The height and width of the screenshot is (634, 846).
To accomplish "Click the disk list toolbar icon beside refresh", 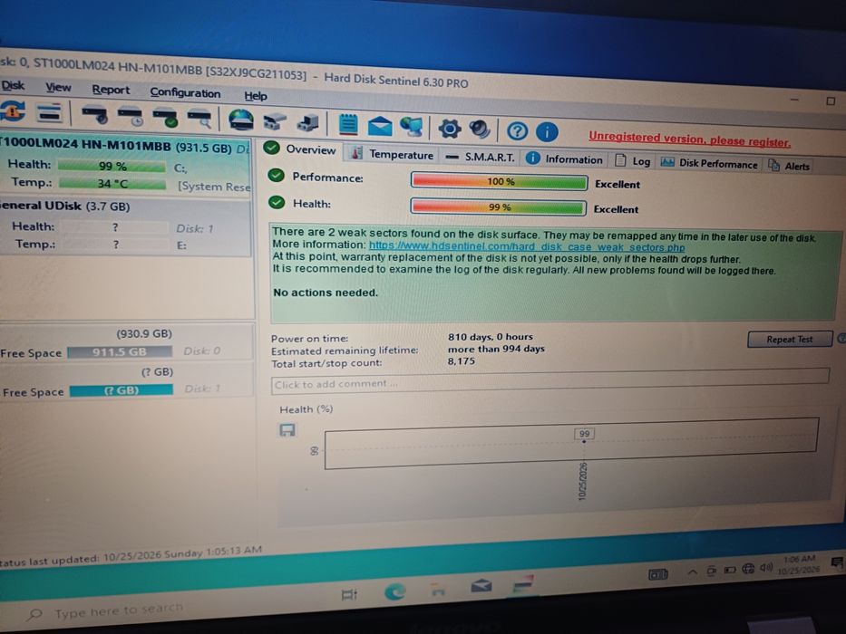I will click(50, 112).
